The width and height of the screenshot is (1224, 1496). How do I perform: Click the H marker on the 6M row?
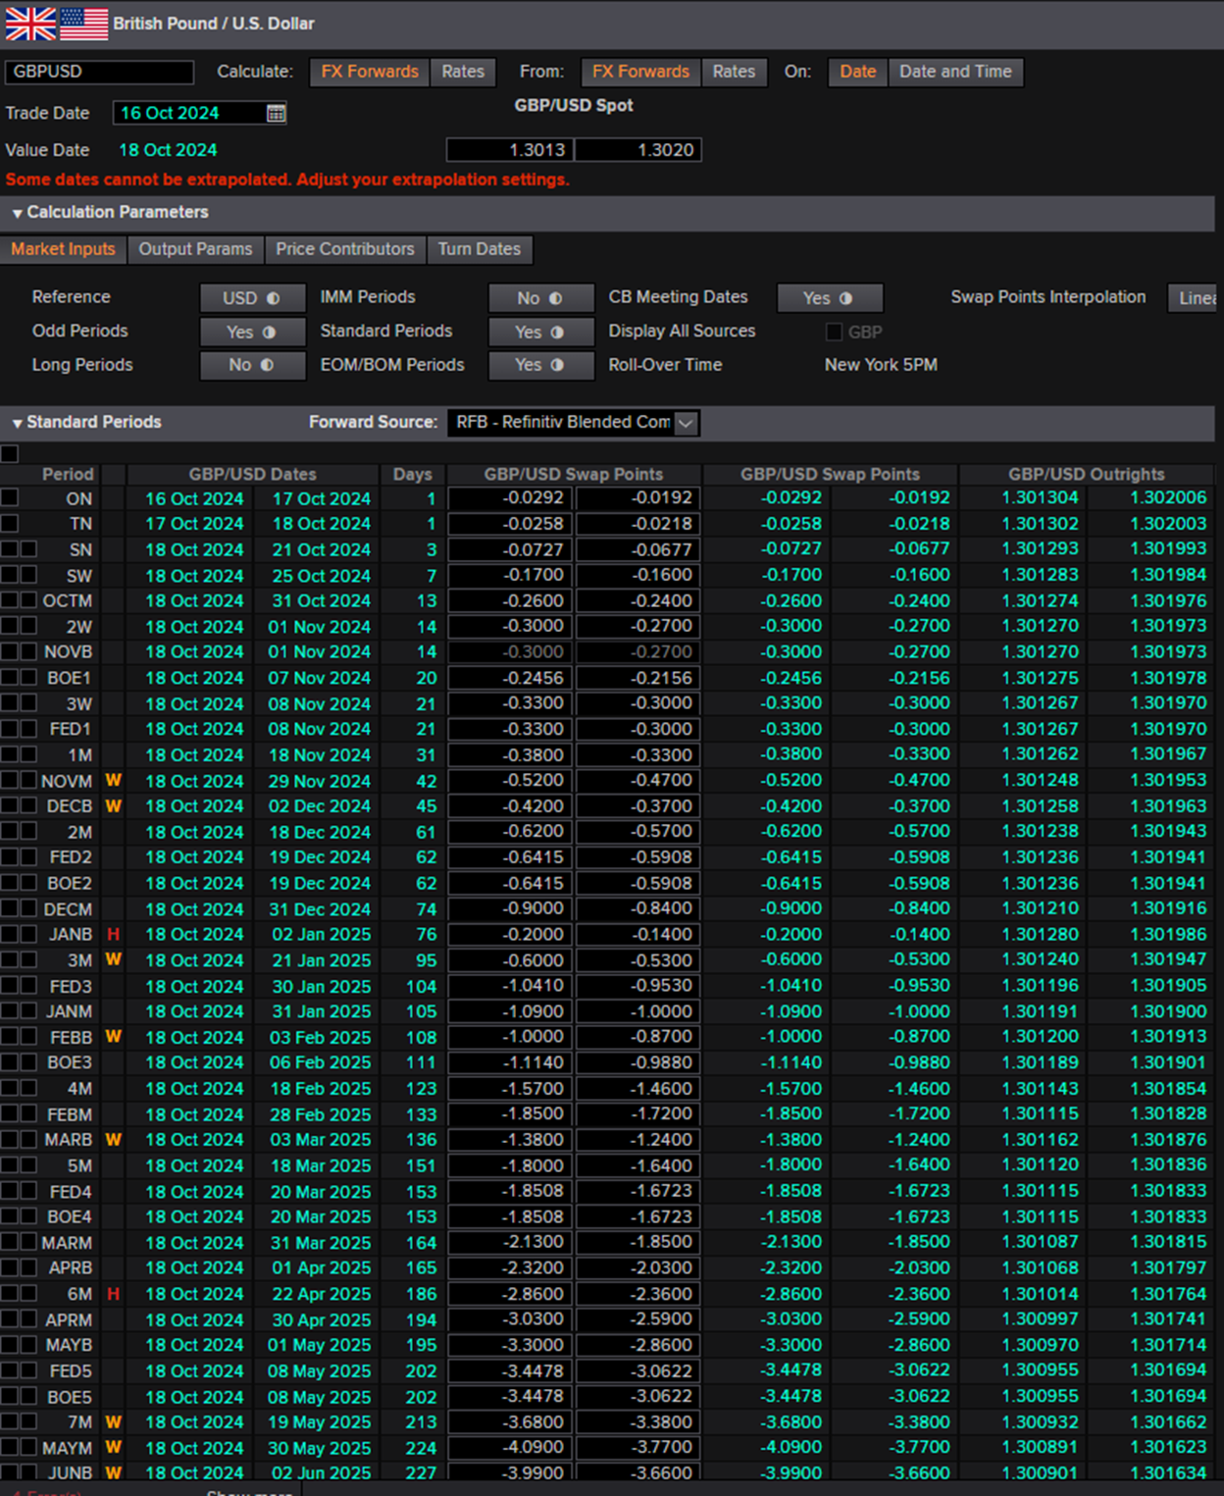click(114, 1294)
